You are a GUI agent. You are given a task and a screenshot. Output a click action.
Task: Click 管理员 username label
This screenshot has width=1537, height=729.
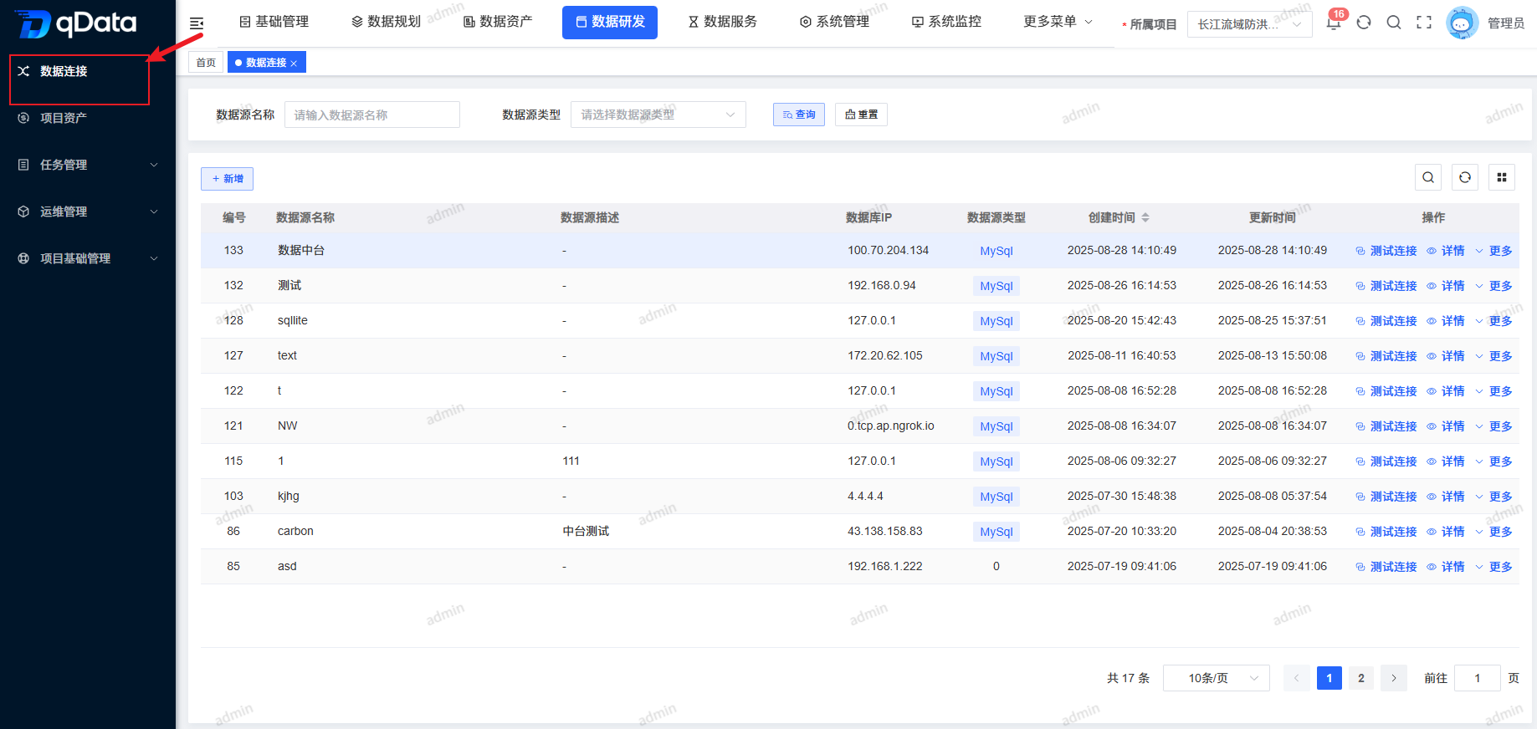pyautogui.click(x=1506, y=23)
